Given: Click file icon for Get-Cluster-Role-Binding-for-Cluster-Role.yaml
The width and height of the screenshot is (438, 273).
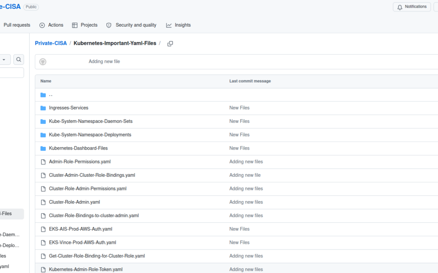Looking at the screenshot, I should click(x=43, y=256).
